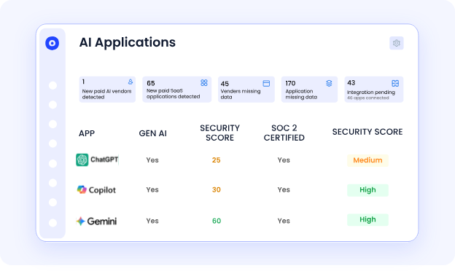
Task: Click the window icon on Venders missing data card
Action: [266, 84]
